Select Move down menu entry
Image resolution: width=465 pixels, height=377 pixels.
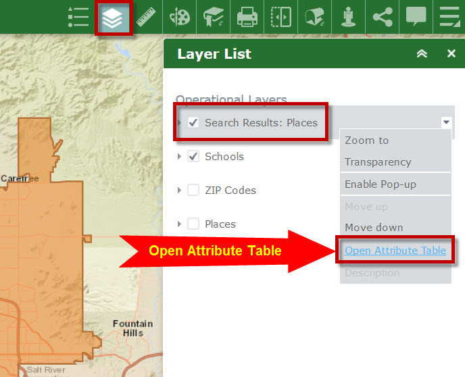[x=374, y=227]
